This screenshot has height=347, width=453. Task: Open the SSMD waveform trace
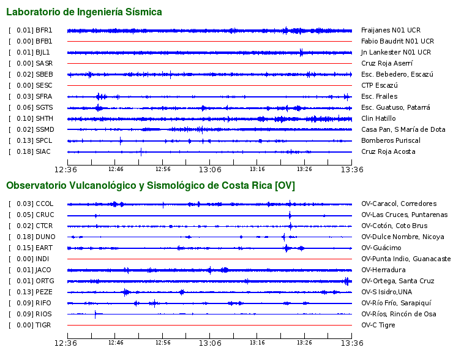coord(209,129)
